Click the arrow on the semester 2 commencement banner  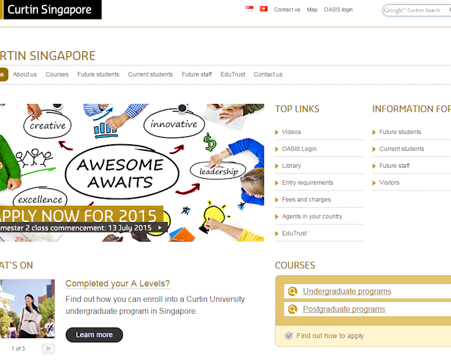[160, 228]
